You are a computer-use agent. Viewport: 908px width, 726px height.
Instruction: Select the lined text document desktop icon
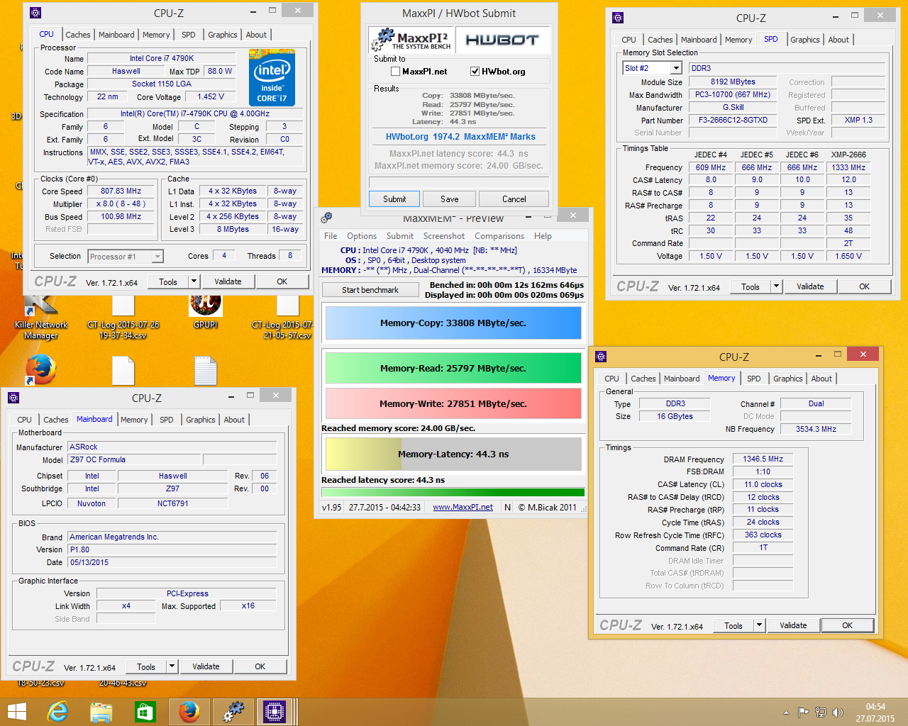pos(206,371)
